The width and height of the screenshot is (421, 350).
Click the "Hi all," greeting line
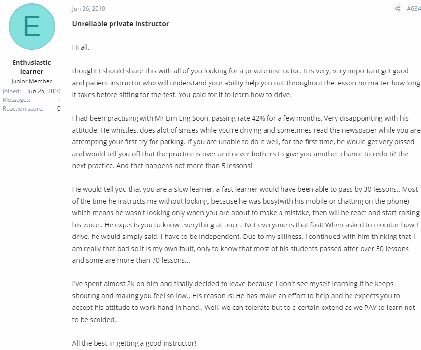pos(81,47)
